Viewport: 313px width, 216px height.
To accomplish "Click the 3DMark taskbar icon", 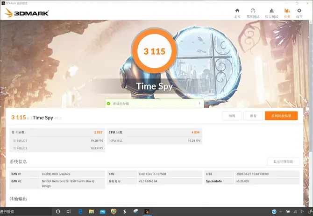I will pos(147,211).
